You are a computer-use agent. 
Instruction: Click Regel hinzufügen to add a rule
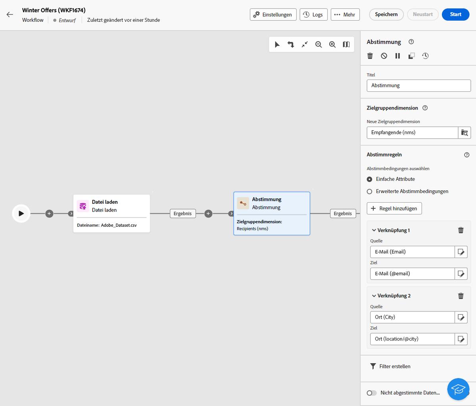pos(394,208)
